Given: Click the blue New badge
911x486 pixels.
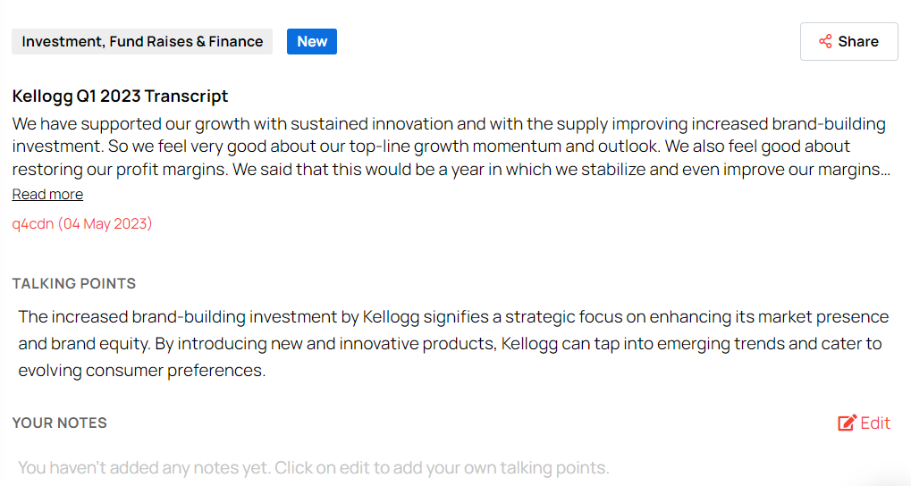Looking at the screenshot, I should [x=312, y=41].
